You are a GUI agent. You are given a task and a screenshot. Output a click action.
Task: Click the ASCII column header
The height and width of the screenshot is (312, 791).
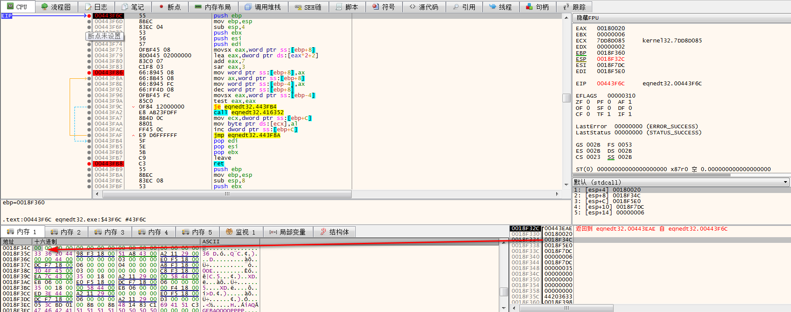(230, 242)
